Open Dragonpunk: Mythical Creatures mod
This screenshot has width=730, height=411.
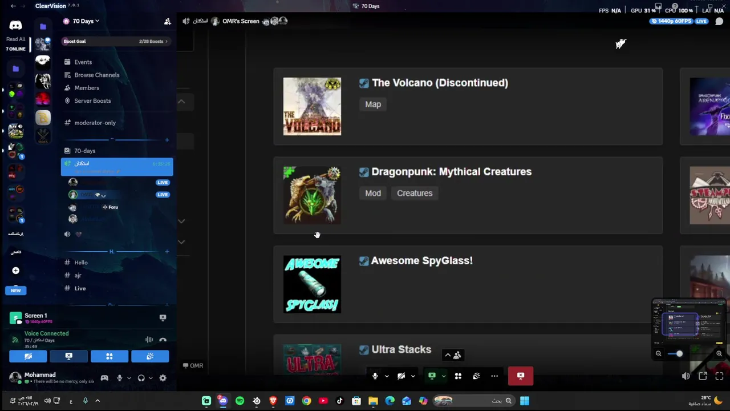click(x=451, y=172)
